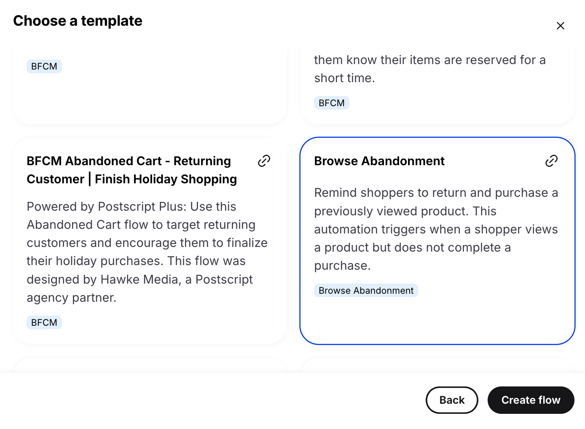Click BFCM tag under 'short time' text
Viewport: 585px width, 429px height.
[332, 103]
